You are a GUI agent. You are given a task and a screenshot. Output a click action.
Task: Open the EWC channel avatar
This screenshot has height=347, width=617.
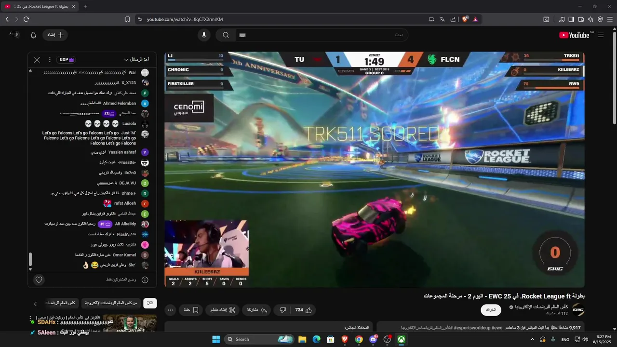[x=578, y=310]
